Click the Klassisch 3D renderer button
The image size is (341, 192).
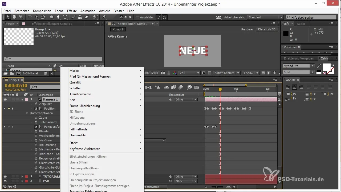tap(267, 29)
